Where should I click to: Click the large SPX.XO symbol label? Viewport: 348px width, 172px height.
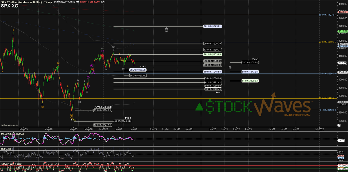(10, 5)
